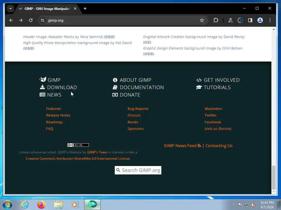The width and height of the screenshot is (281, 210).
Task: Click the book icon beside DOCUMENTATION
Action: coord(115,87)
